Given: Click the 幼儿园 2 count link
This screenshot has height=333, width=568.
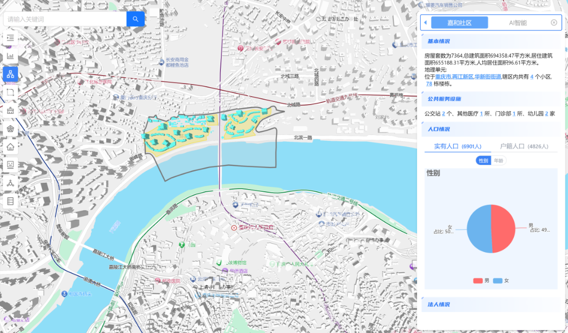Looking at the screenshot, I should coord(546,113).
